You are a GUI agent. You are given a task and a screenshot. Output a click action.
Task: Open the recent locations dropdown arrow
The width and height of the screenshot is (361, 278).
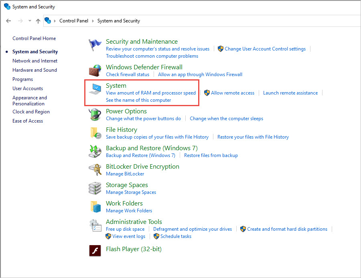click(x=30, y=21)
